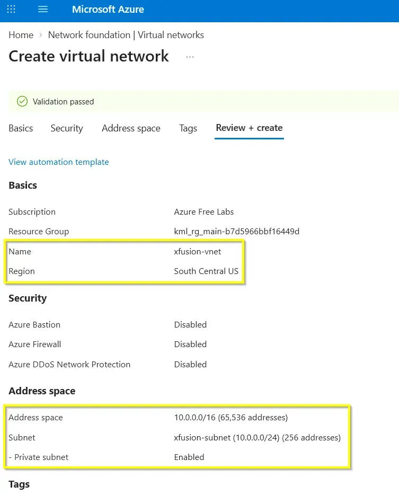399x495 pixels.
Task: Switch to the Address space tab
Action: pyautogui.click(x=131, y=128)
